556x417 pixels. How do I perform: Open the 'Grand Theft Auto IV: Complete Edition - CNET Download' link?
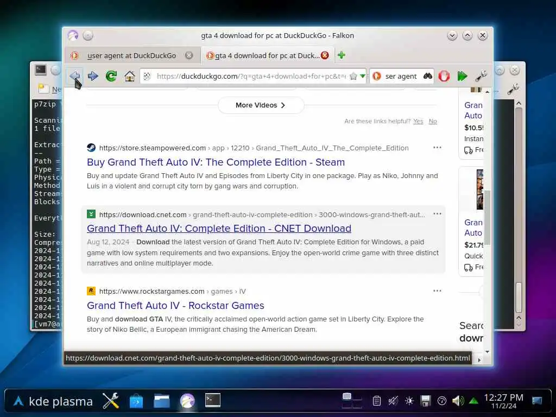(x=219, y=229)
